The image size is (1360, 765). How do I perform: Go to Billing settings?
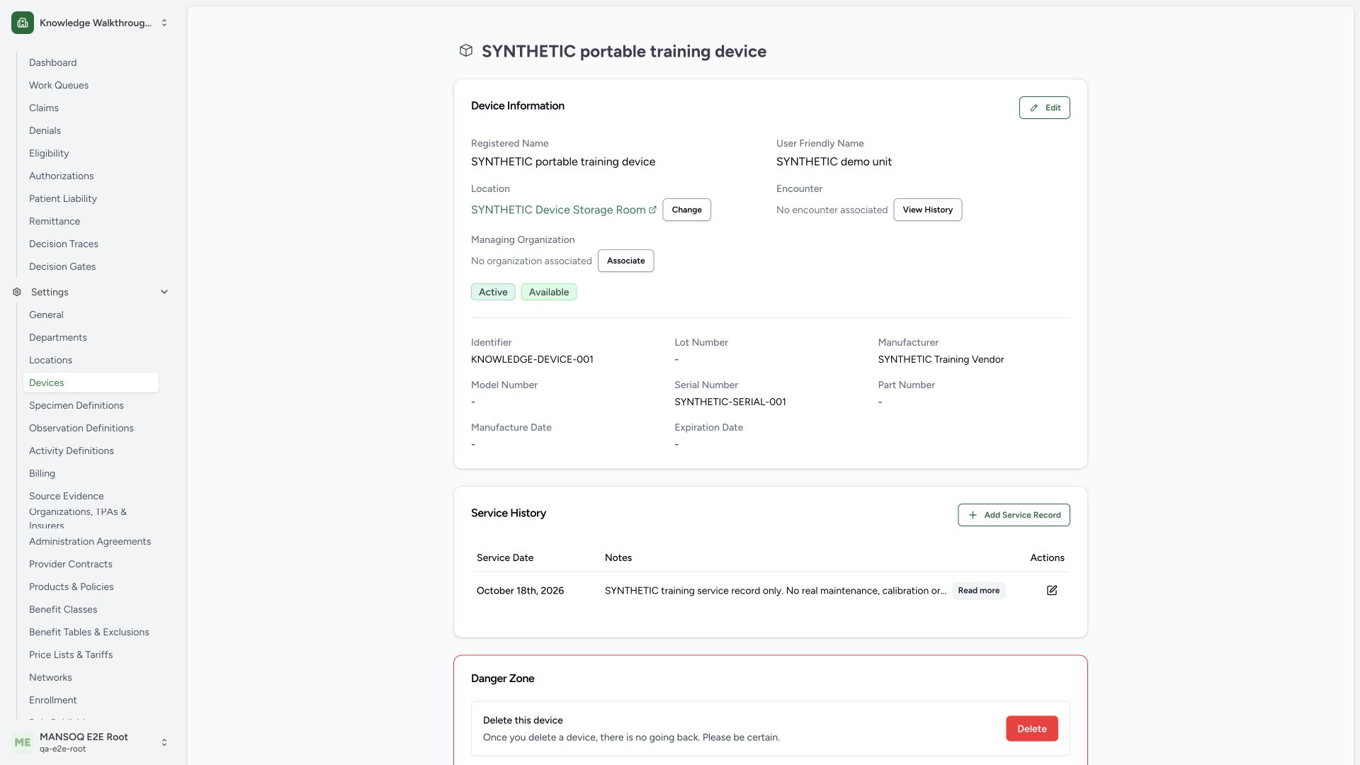point(42,473)
